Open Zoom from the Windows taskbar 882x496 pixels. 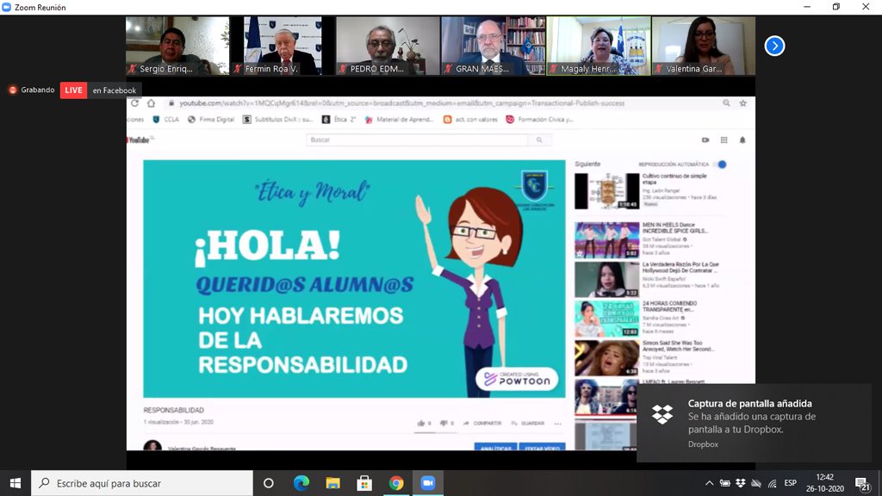pyautogui.click(x=427, y=483)
